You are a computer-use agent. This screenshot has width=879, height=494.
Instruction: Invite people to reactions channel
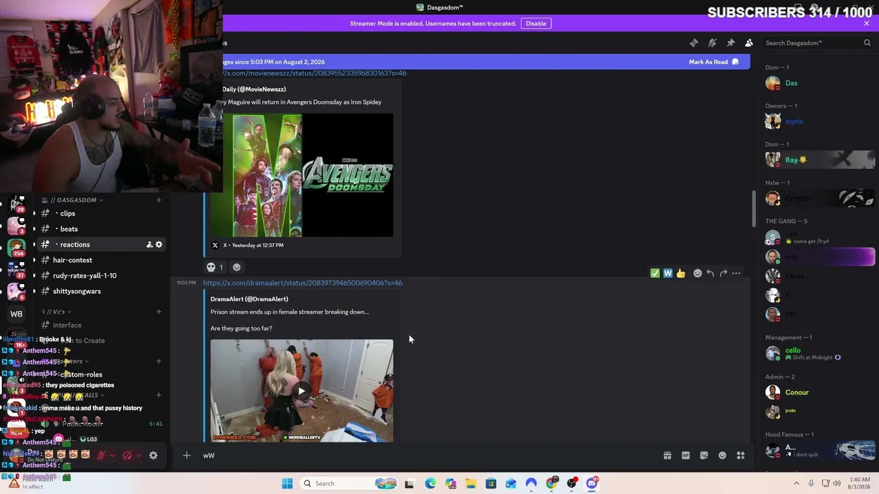pos(149,244)
